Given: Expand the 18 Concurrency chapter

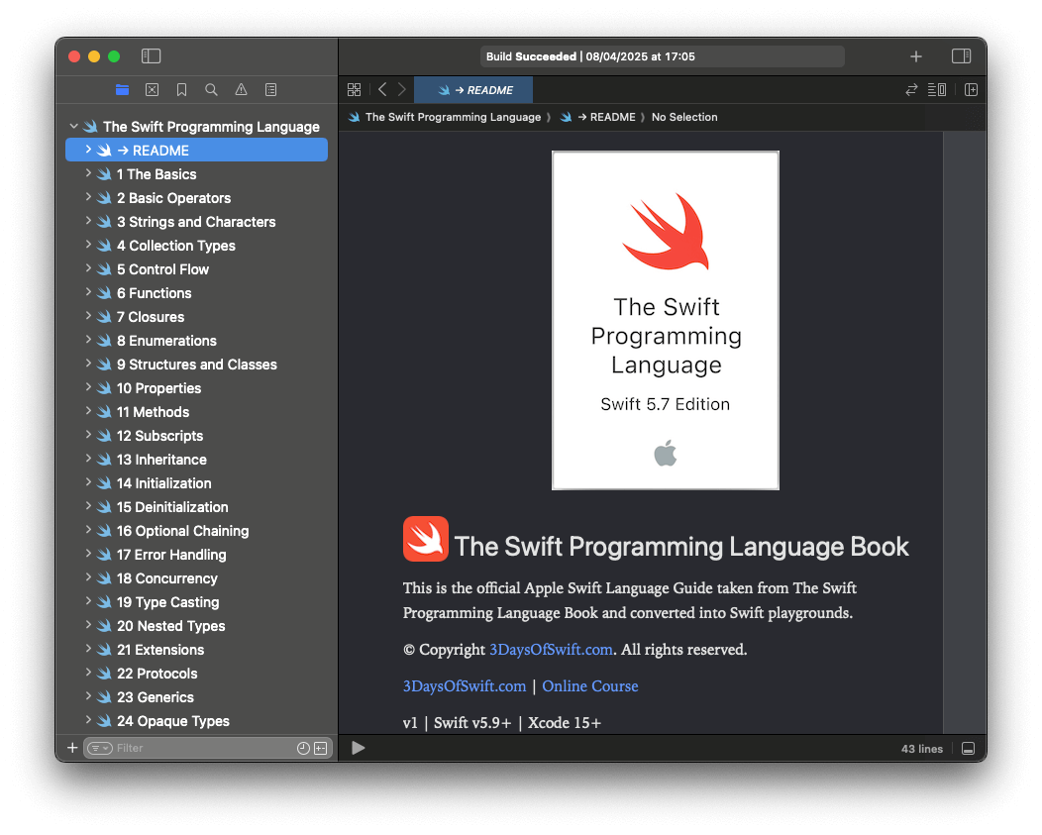Looking at the screenshot, I should tap(89, 577).
